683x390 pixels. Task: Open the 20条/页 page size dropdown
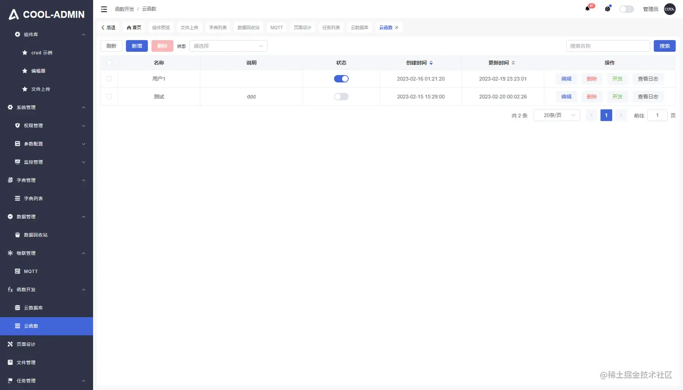557,115
